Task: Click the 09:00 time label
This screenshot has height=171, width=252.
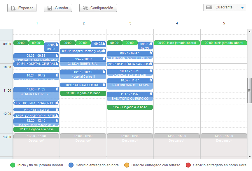Action: click(7, 44)
